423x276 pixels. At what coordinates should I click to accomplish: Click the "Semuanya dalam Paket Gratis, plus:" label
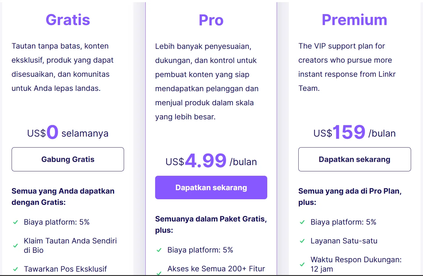tap(211, 225)
